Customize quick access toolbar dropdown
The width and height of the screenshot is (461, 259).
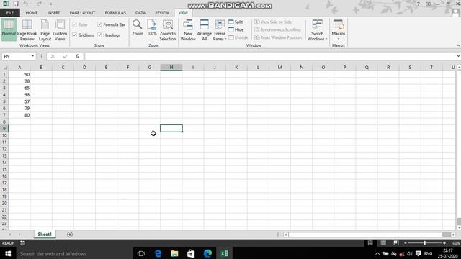pos(50,4)
